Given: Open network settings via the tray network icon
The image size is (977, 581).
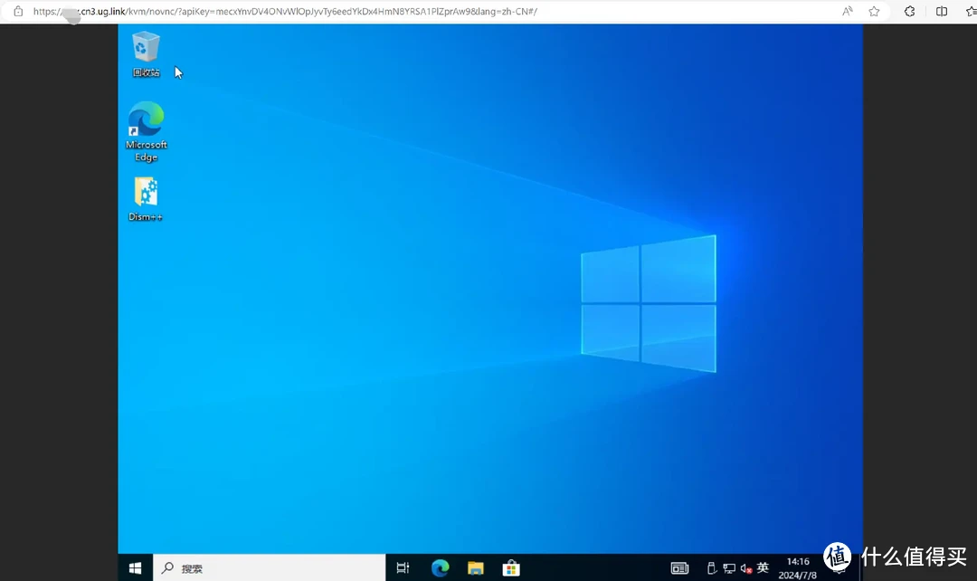Looking at the screenshot, I should pyautogui.click(x=729, y=567).
